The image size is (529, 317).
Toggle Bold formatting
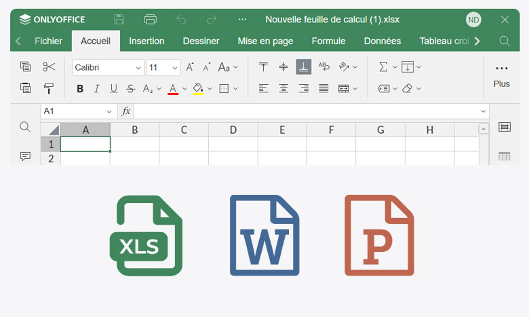(80, 89)
